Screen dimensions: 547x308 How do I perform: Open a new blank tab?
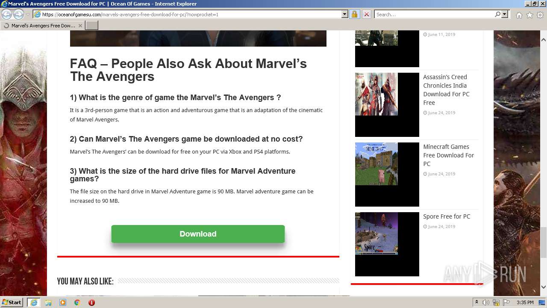click(x=92, y=26)
